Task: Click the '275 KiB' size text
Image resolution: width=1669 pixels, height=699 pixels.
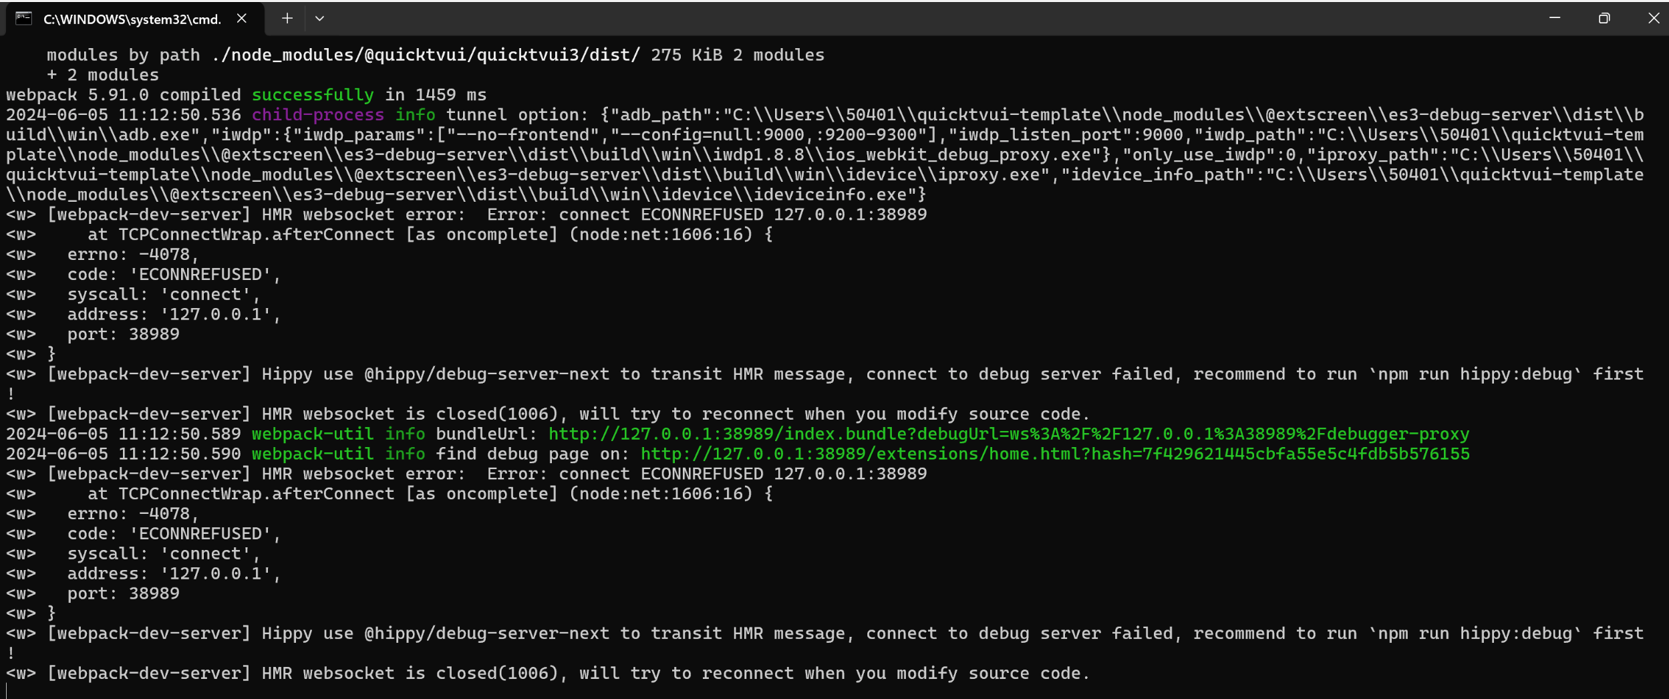Action: click(687, 55)
